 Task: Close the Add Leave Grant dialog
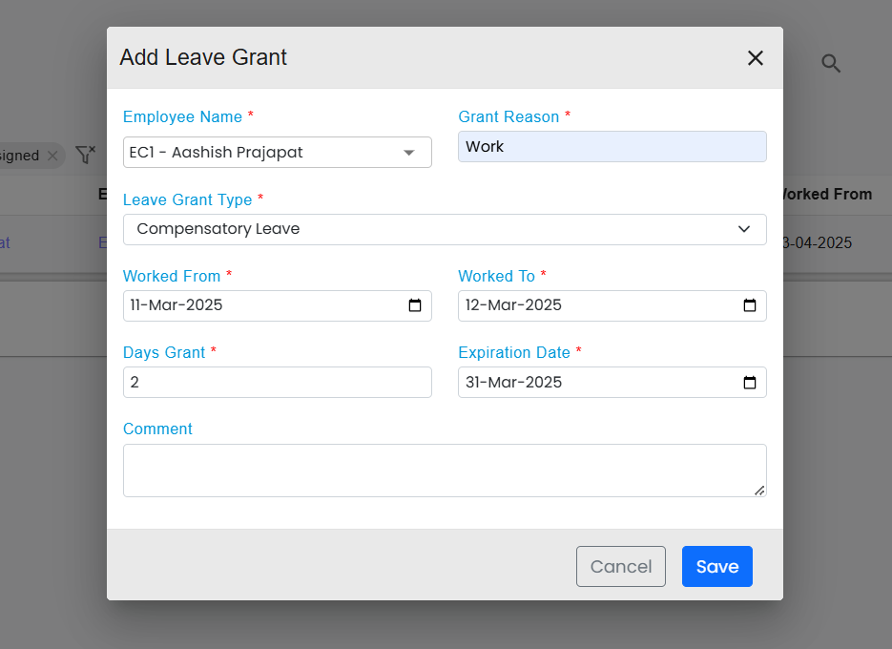755,58
